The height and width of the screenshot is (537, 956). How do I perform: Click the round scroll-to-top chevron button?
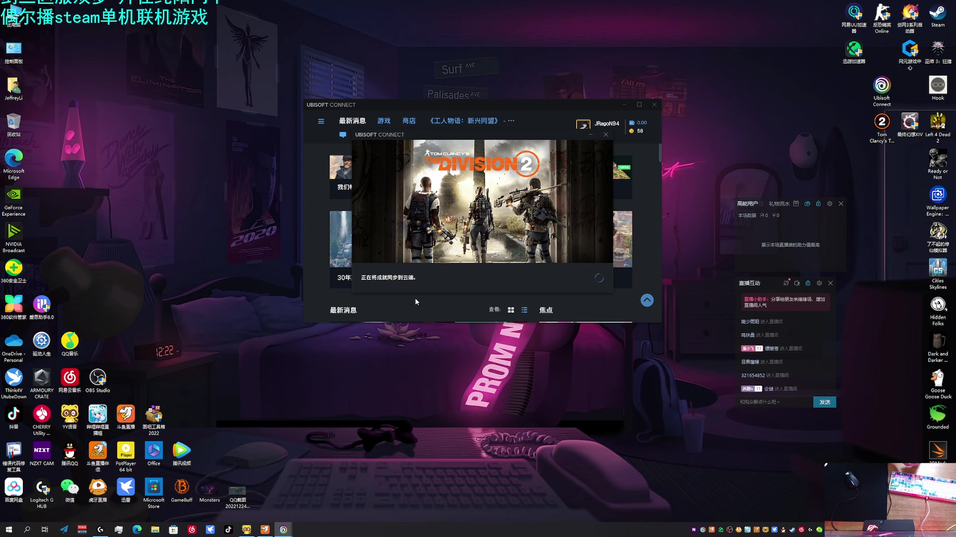pos(647,300)
